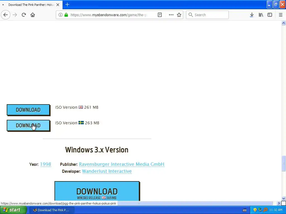Close the Download The Pink Panther tab
Viewport: 286px width, 214px height.
point(58,5)
